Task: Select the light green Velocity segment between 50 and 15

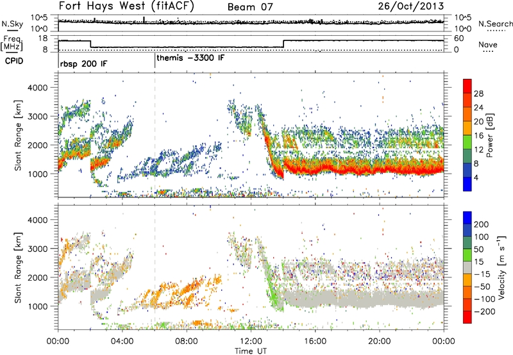Action: click(x=467, y=255)
